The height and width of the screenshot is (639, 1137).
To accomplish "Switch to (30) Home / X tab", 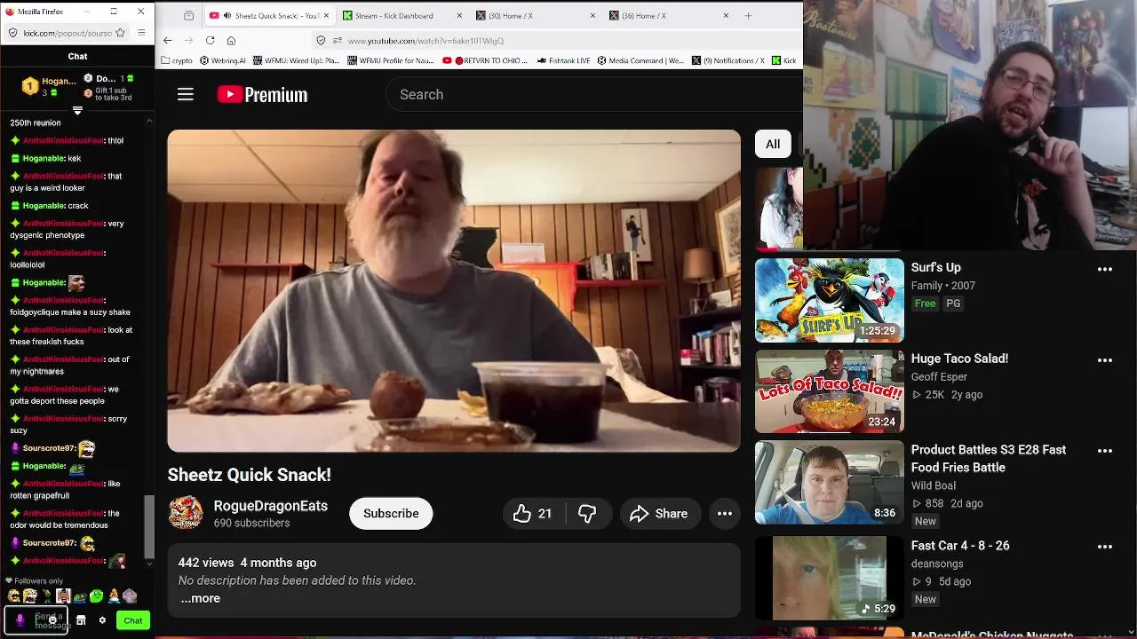I will click(536, 15).
